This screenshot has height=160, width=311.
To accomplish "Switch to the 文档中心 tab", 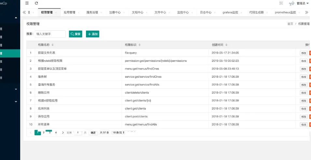I will (x=137, y=12).
